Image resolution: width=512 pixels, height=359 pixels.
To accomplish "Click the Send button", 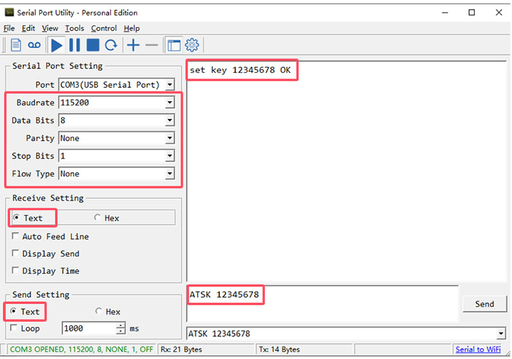I will coord(484,304).
